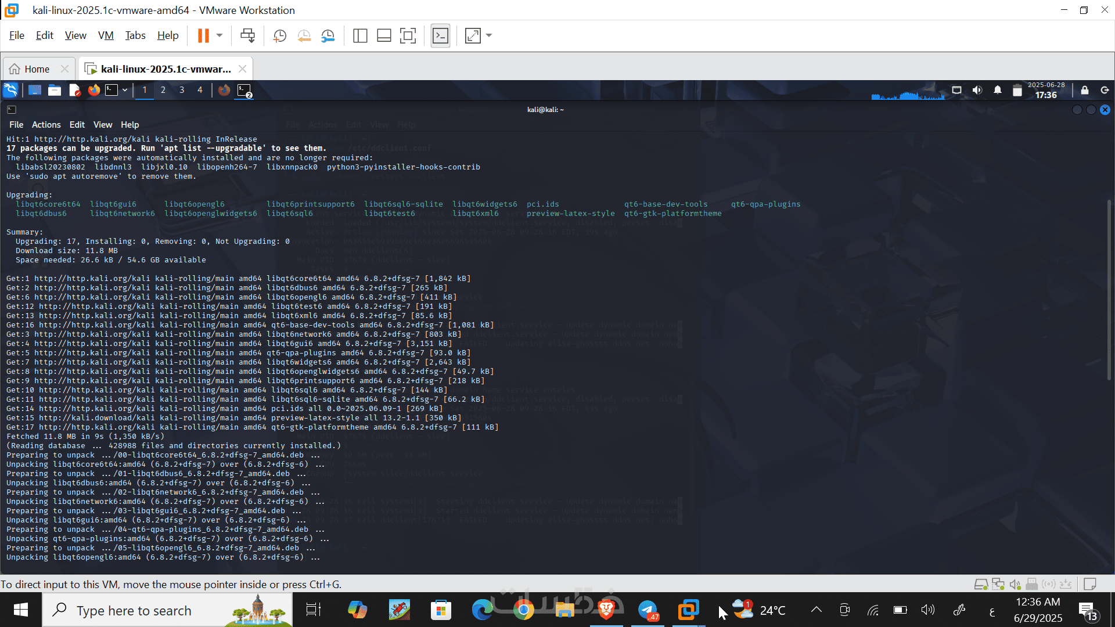Take a VM snapshot
Screen dimensions: 1115x627
coord(279,36)
